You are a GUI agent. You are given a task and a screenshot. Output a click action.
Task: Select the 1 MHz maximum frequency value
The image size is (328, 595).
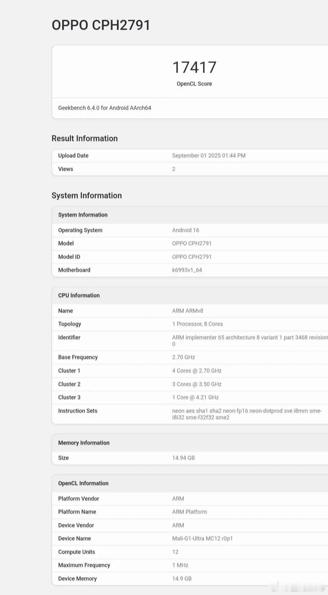click(x=180, y=565)
